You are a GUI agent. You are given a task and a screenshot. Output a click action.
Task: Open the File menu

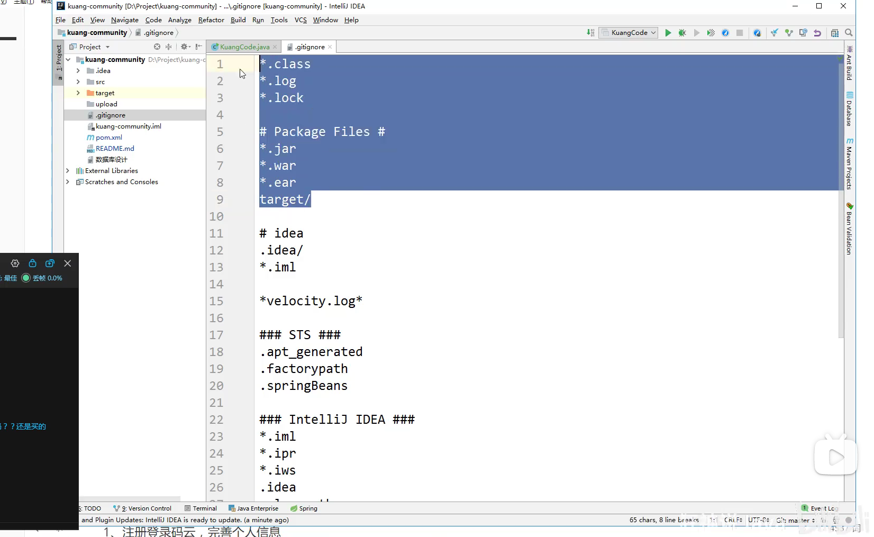point(60,20)
